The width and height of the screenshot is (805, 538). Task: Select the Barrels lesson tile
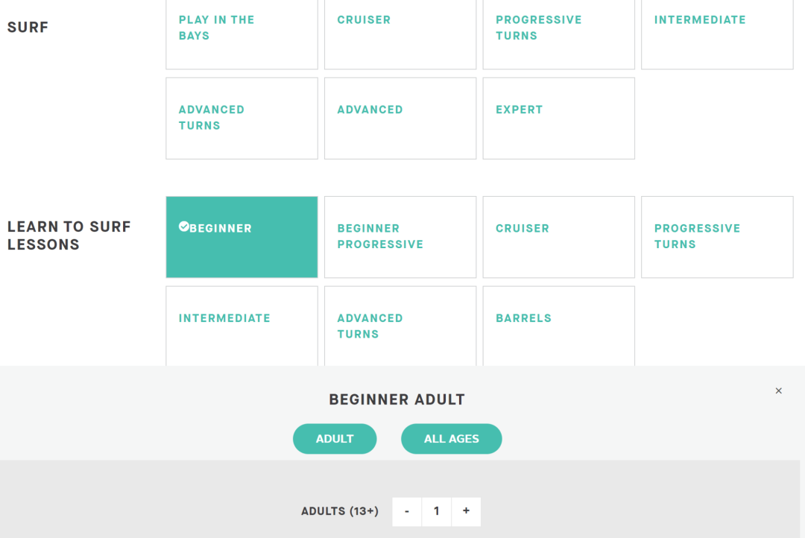pyautogui.click(x=558, y=326)
